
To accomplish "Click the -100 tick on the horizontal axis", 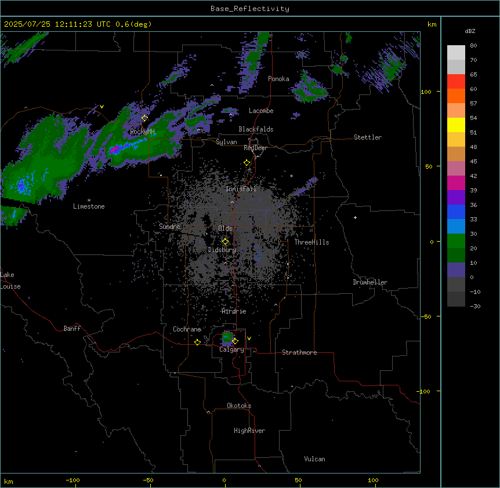I will pyautogui.click(x=73, y=480).
